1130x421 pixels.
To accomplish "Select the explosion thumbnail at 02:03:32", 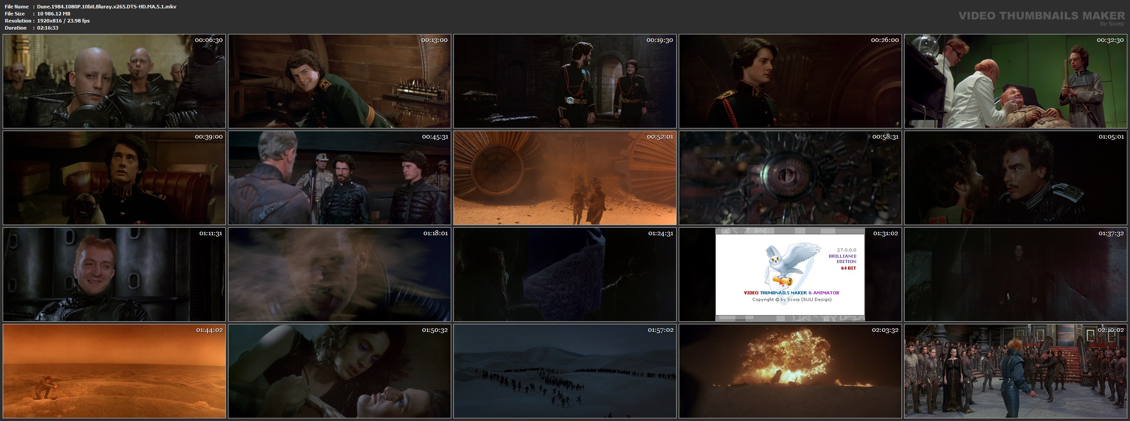I will pos(790,371).
